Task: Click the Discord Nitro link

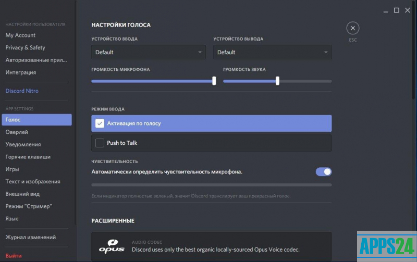Action: point(22,91)
